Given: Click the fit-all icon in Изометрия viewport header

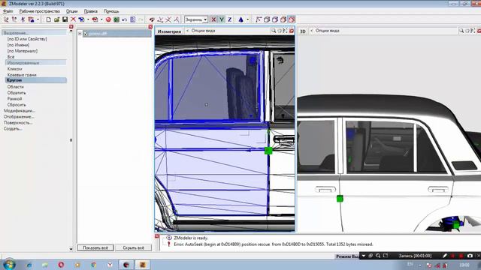Looking at the screenshot, I should coord(286,31).
